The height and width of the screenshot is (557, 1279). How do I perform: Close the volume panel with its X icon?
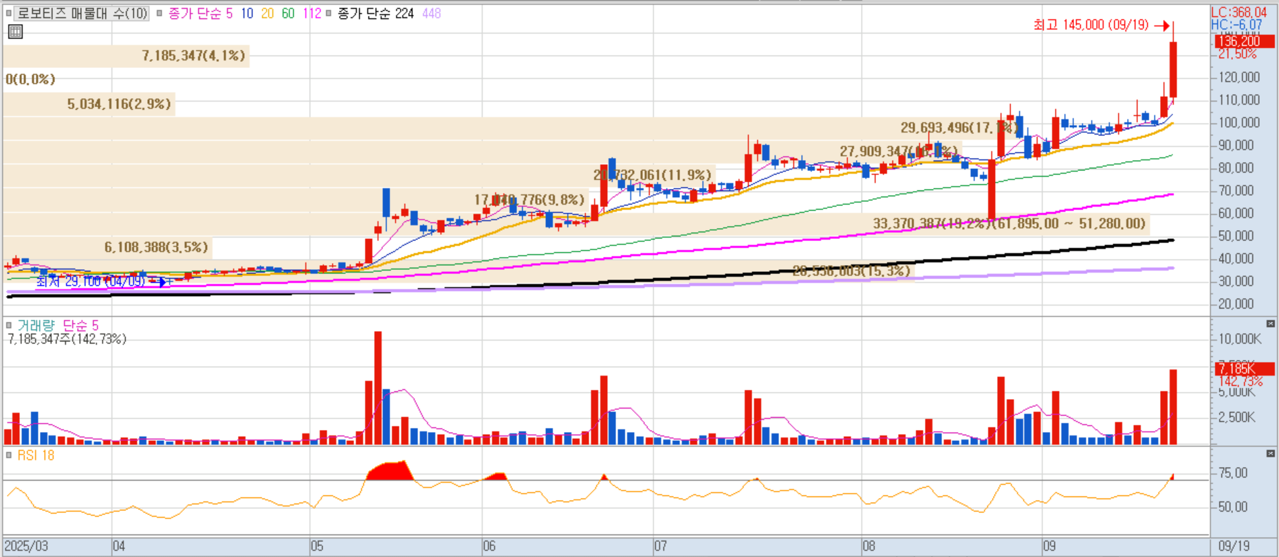point(1270,323)
